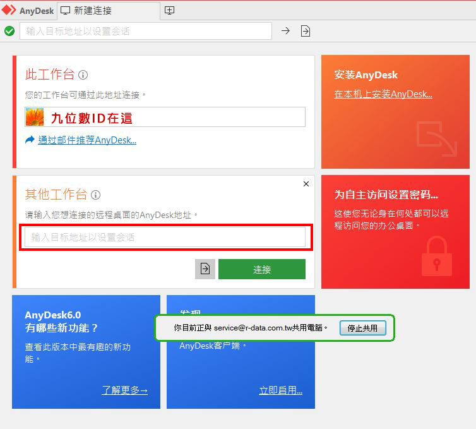476x429 pixels.
Task: Click the green 连接 button
Action: click(262, 269)
